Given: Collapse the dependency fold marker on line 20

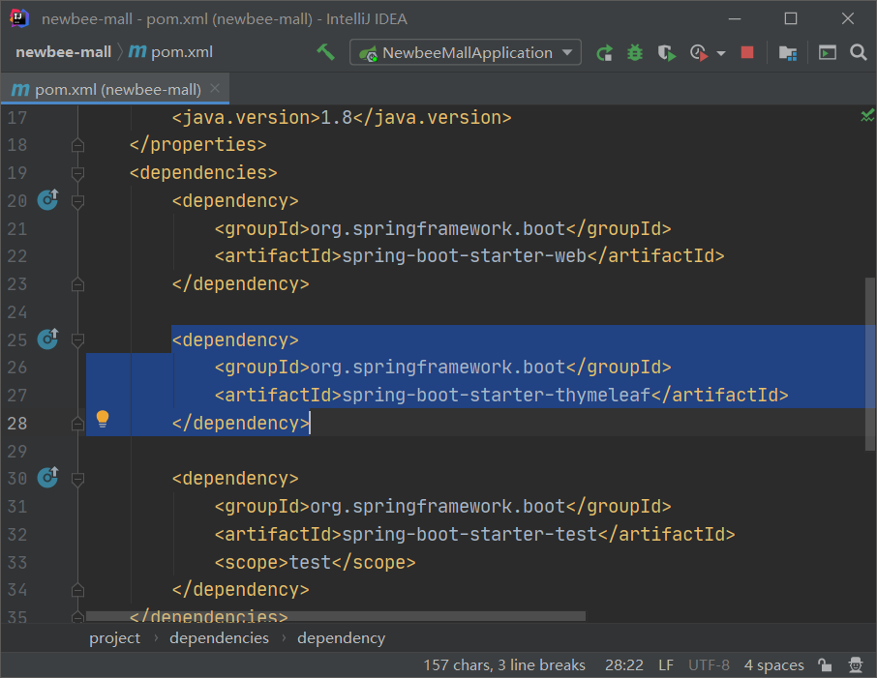Looking at the screenshot, I should click(x=77, y=201).
